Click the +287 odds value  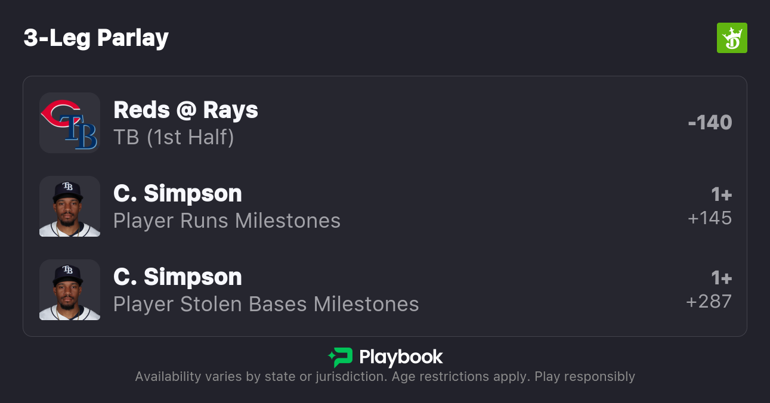tap(709, 302)
